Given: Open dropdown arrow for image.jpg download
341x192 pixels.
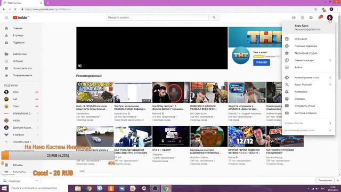Looking at the screenshot, I should [37, 181].
